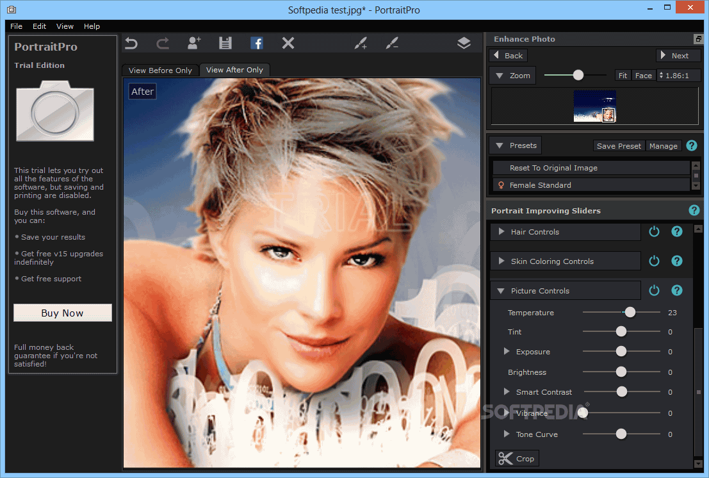Image resolution: width=709 pixels, height=478 pixels.
Task: Open the layers icon in toolbar
Action: (464, 43)
